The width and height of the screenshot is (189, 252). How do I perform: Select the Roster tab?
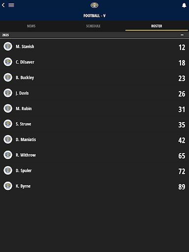coord(157,26)
